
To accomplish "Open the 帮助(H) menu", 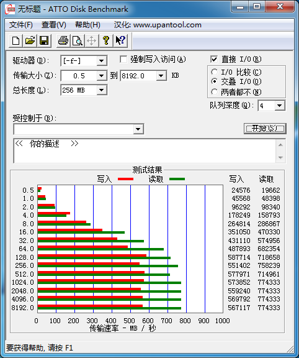I will (87, 25).
